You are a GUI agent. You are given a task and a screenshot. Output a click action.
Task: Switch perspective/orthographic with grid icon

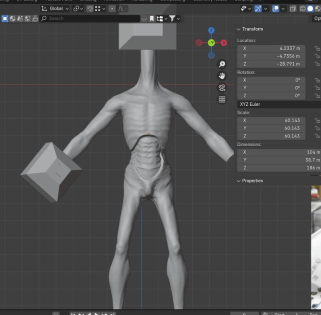222,99
